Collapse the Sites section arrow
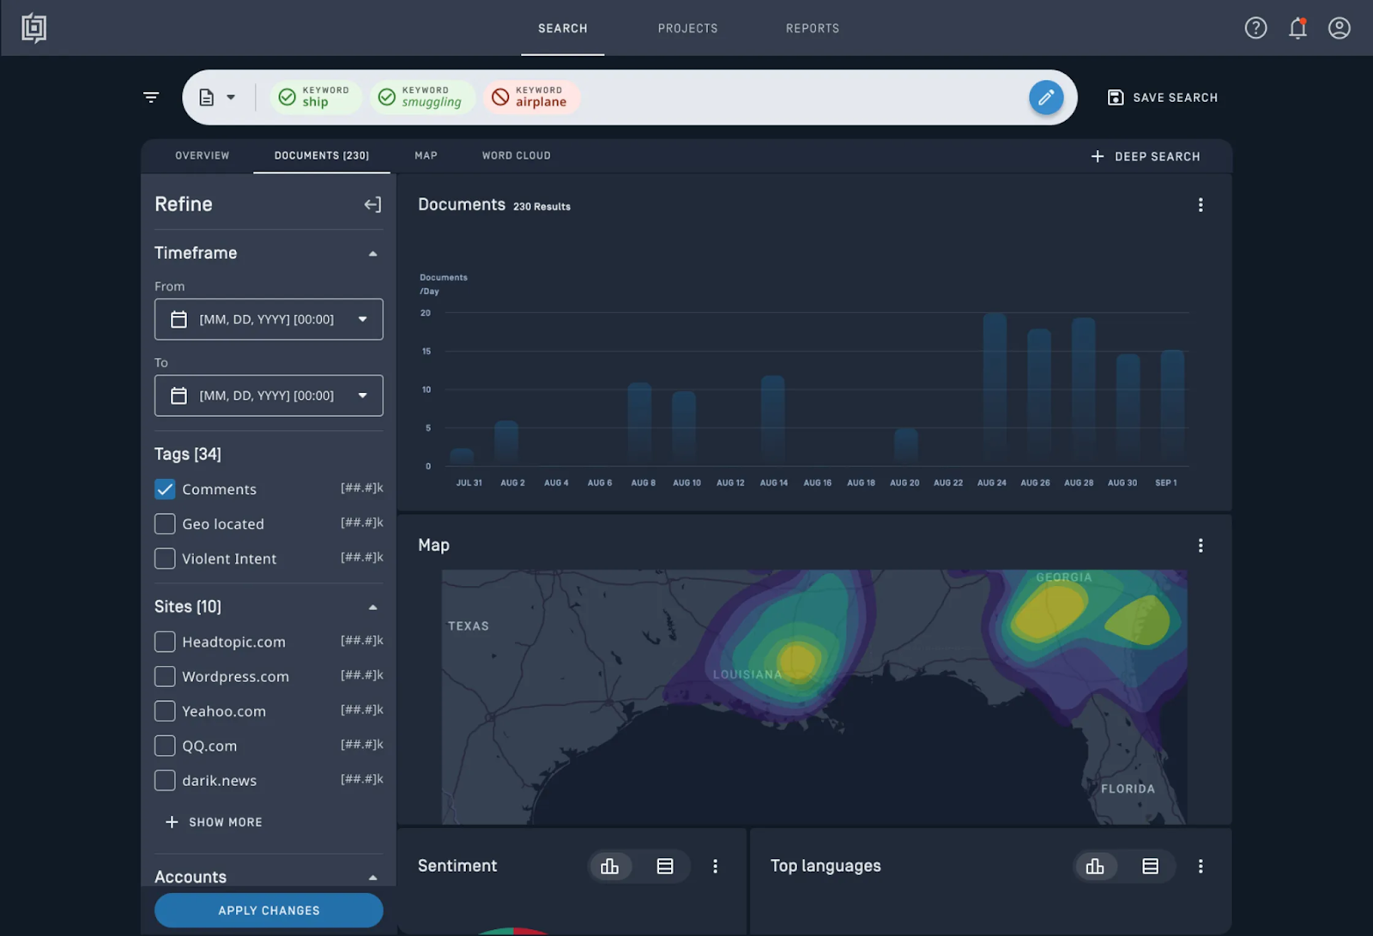 [372, 607]
